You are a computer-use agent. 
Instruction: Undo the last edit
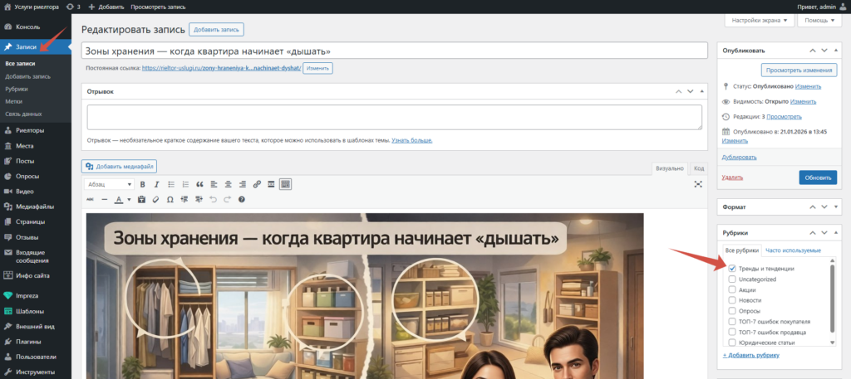(213, 199)
